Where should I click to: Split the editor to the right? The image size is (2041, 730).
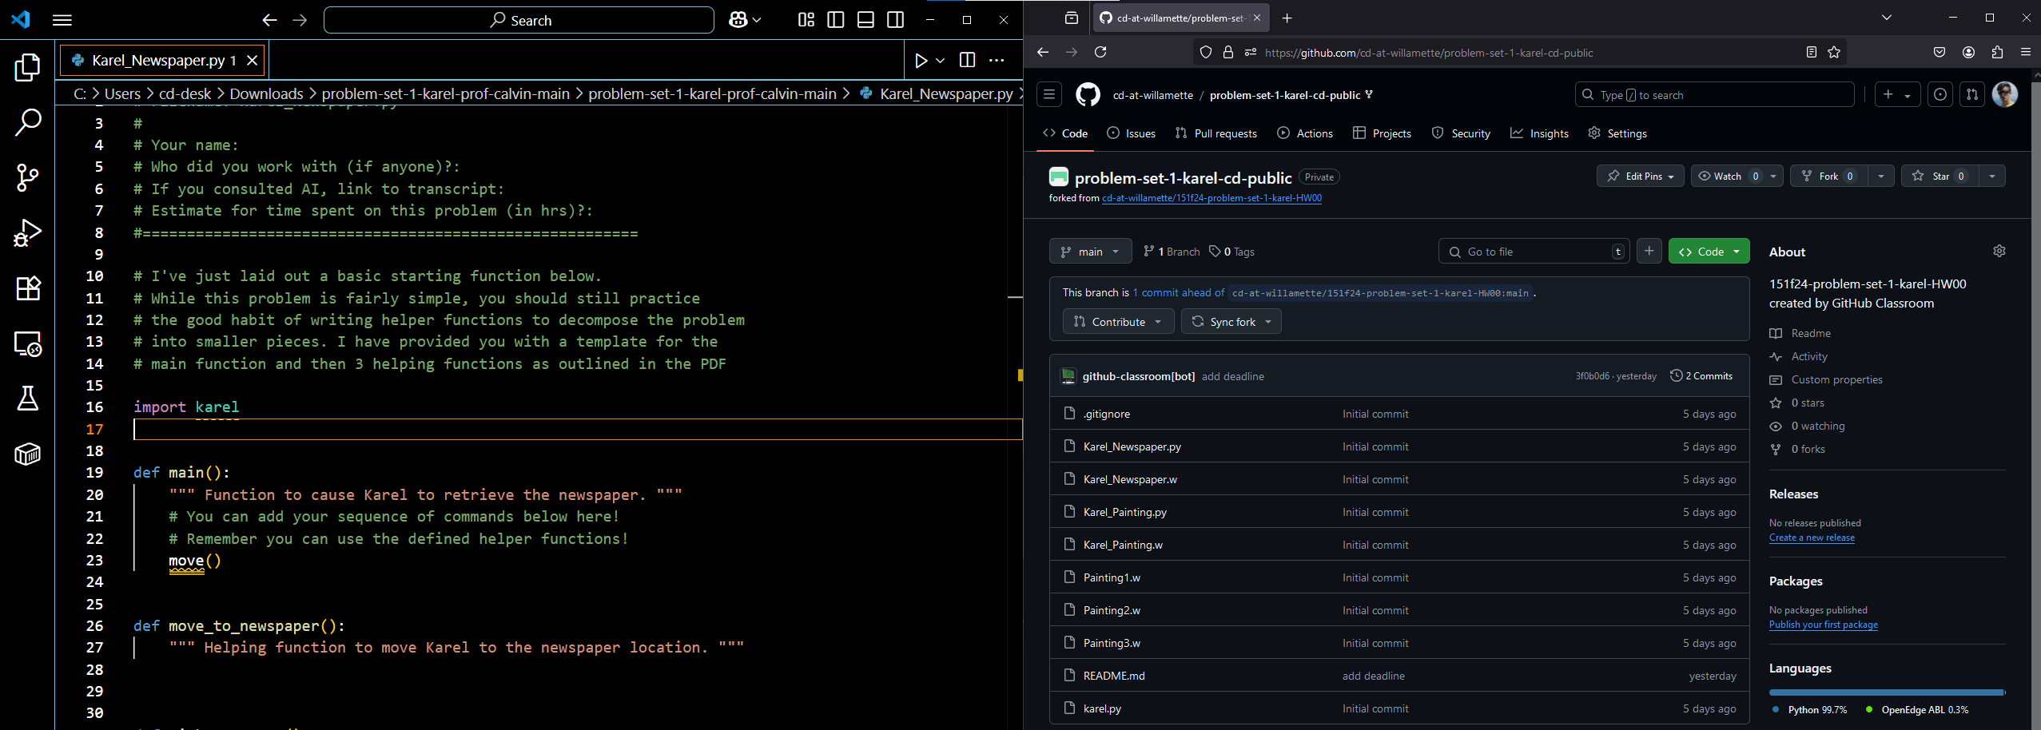pos(967,61)
